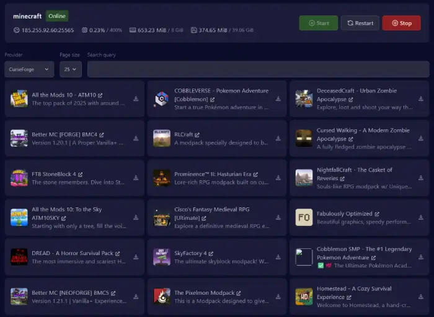Open external link icon beside DREAD Horror Pack
Screen dimensions: 434x317
point(117,253)
